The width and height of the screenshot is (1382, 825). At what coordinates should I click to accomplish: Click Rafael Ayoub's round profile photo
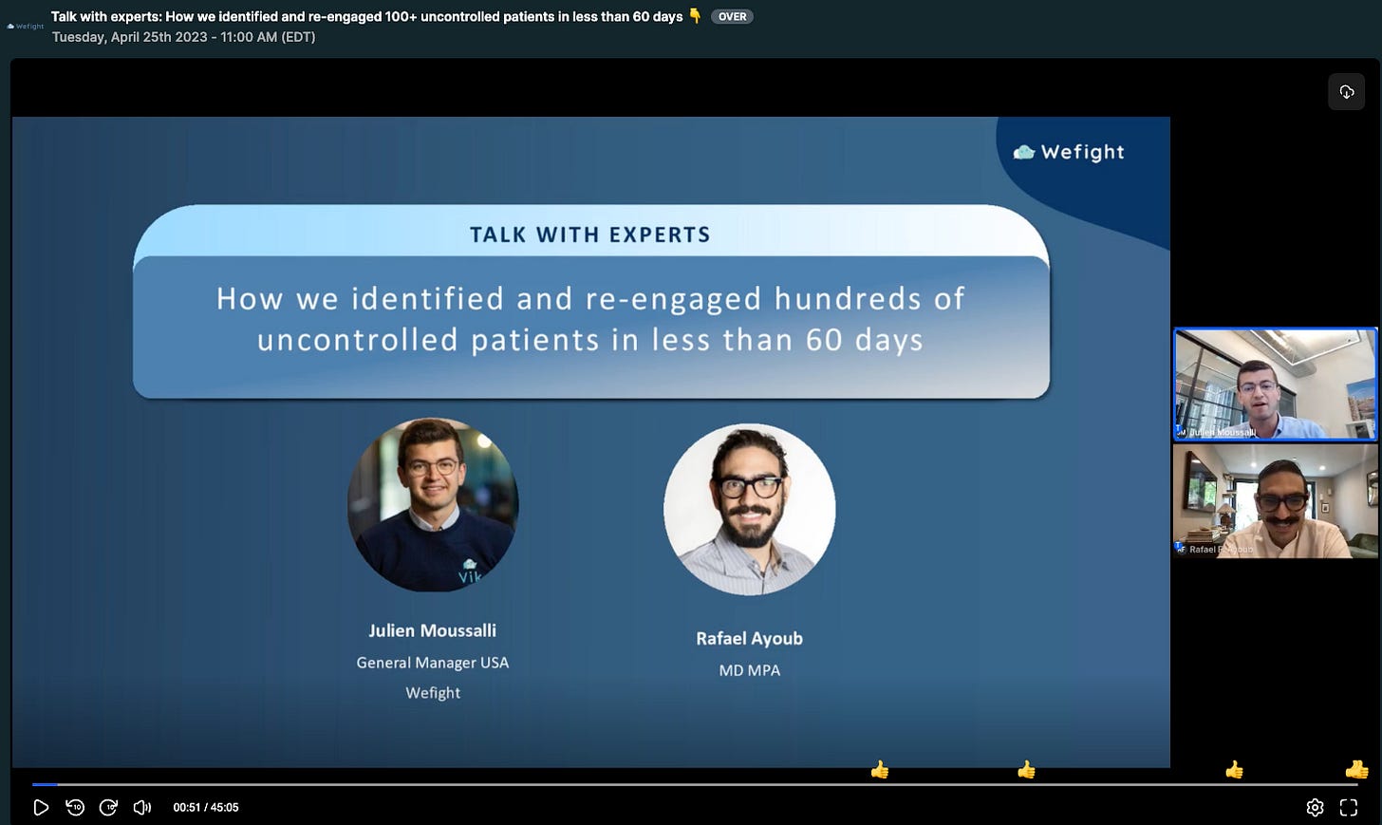click(750, 510)
